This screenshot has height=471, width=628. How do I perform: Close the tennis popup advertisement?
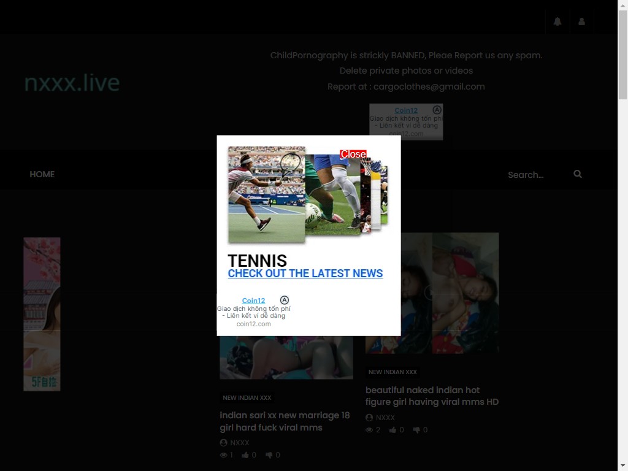(x=353, y=154)
